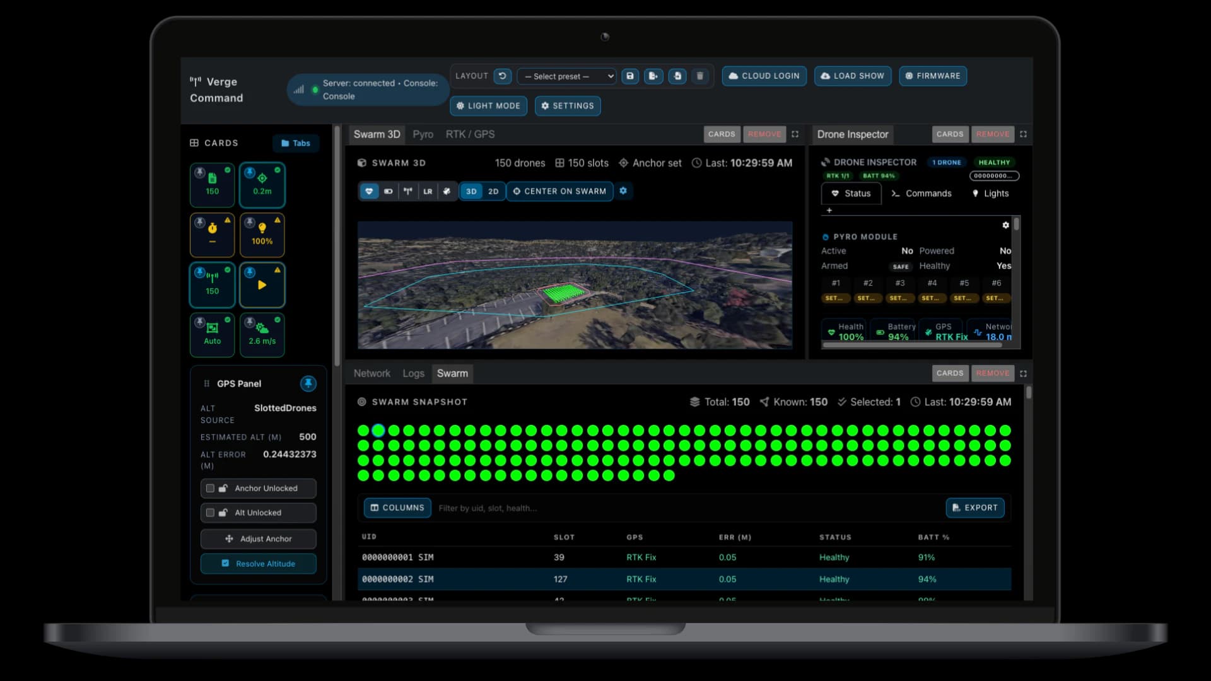Select health heart color mode in Swarm 3D
The image size is (1211, 681).
click(369, 191)
